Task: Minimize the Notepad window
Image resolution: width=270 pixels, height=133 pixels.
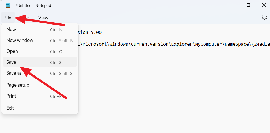Action: tap(232, 5)
